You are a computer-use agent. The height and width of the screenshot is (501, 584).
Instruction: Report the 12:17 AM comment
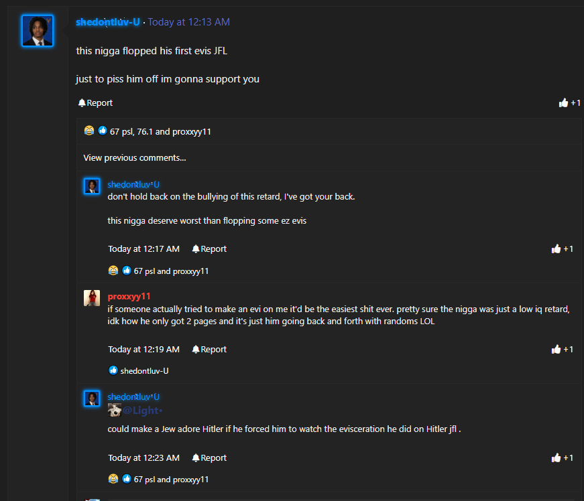tap(209, 249)
